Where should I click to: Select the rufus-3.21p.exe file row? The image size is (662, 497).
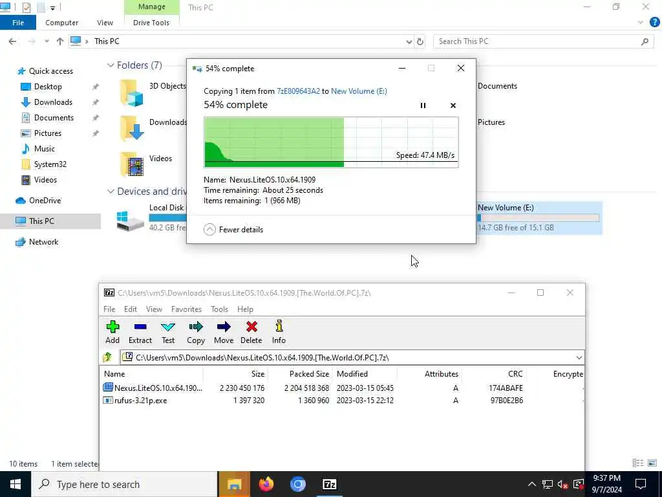click(x=342, y=401)
